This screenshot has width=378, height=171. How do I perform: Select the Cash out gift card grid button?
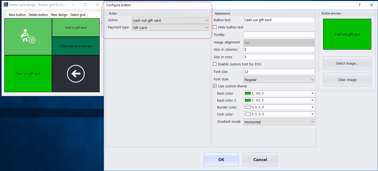coord(28,74)
